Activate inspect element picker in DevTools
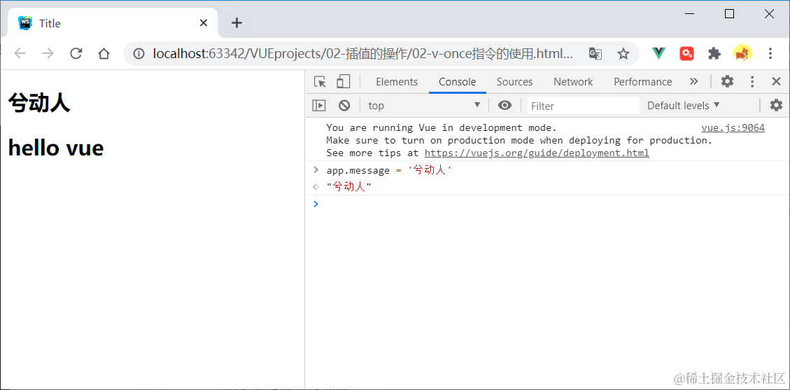This screenshot has height=390, width=790. (320, 82)
